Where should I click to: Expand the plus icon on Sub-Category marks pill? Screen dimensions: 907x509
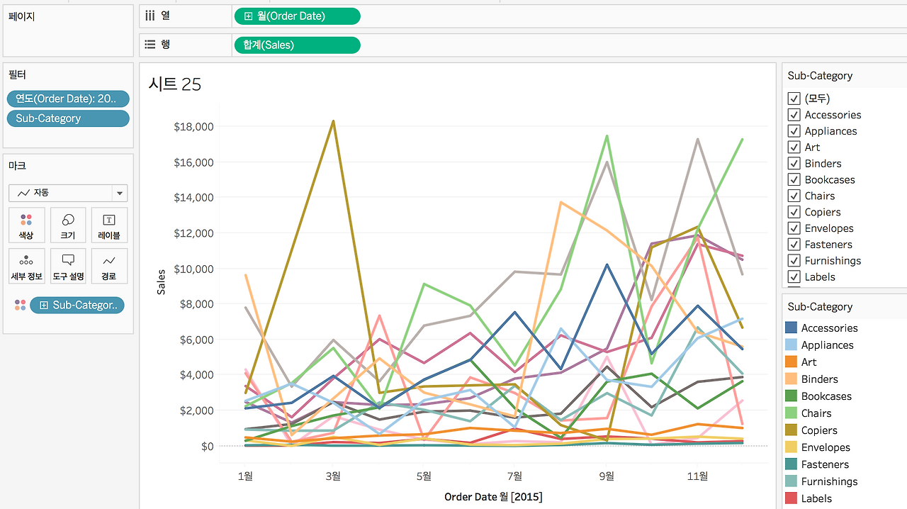(44, 306)
